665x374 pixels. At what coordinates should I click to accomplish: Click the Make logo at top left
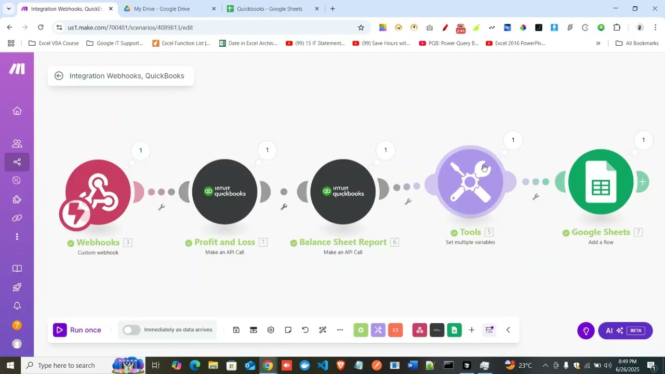(17, 69)
